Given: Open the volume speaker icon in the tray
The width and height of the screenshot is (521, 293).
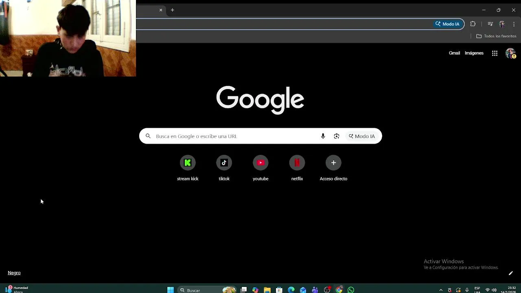Looking at the screenshot, I should point(494,290).
